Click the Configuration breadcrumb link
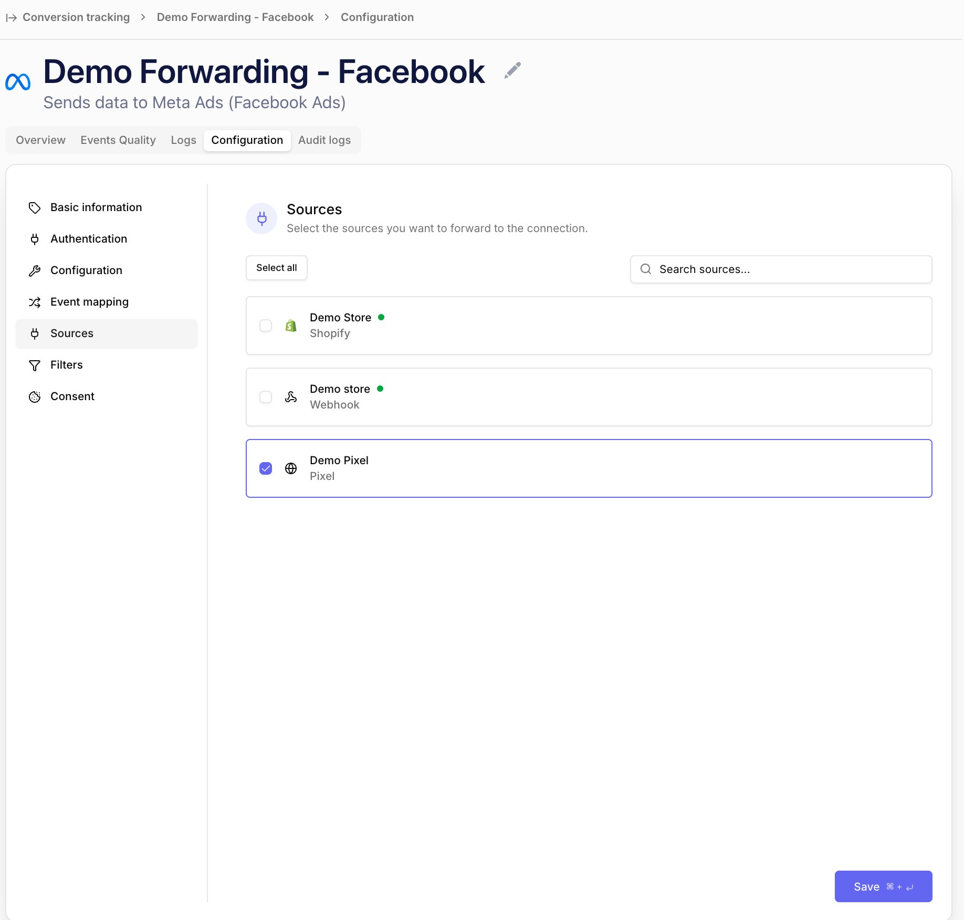 coord(377,17)
